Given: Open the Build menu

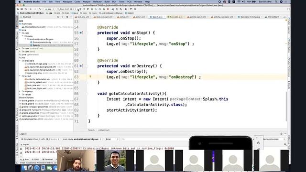Looking at the screenshot, I should [x=107, y=1].
